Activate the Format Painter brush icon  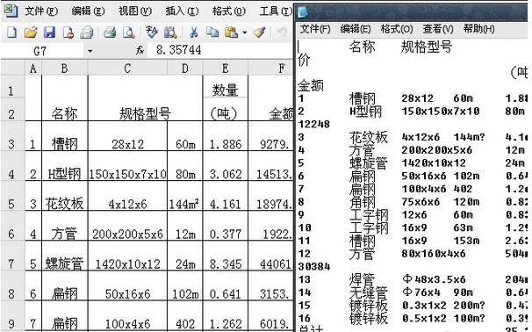pos(259,32)
